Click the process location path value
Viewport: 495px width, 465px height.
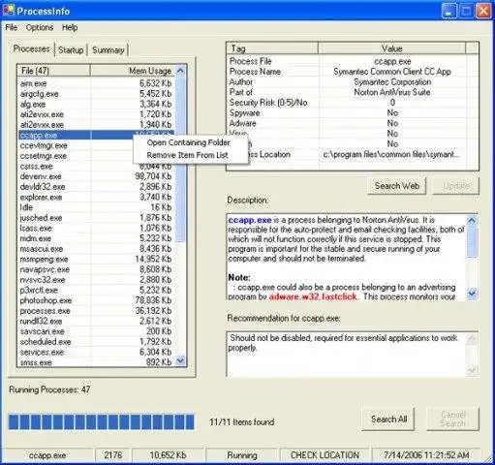click(391, 155)
